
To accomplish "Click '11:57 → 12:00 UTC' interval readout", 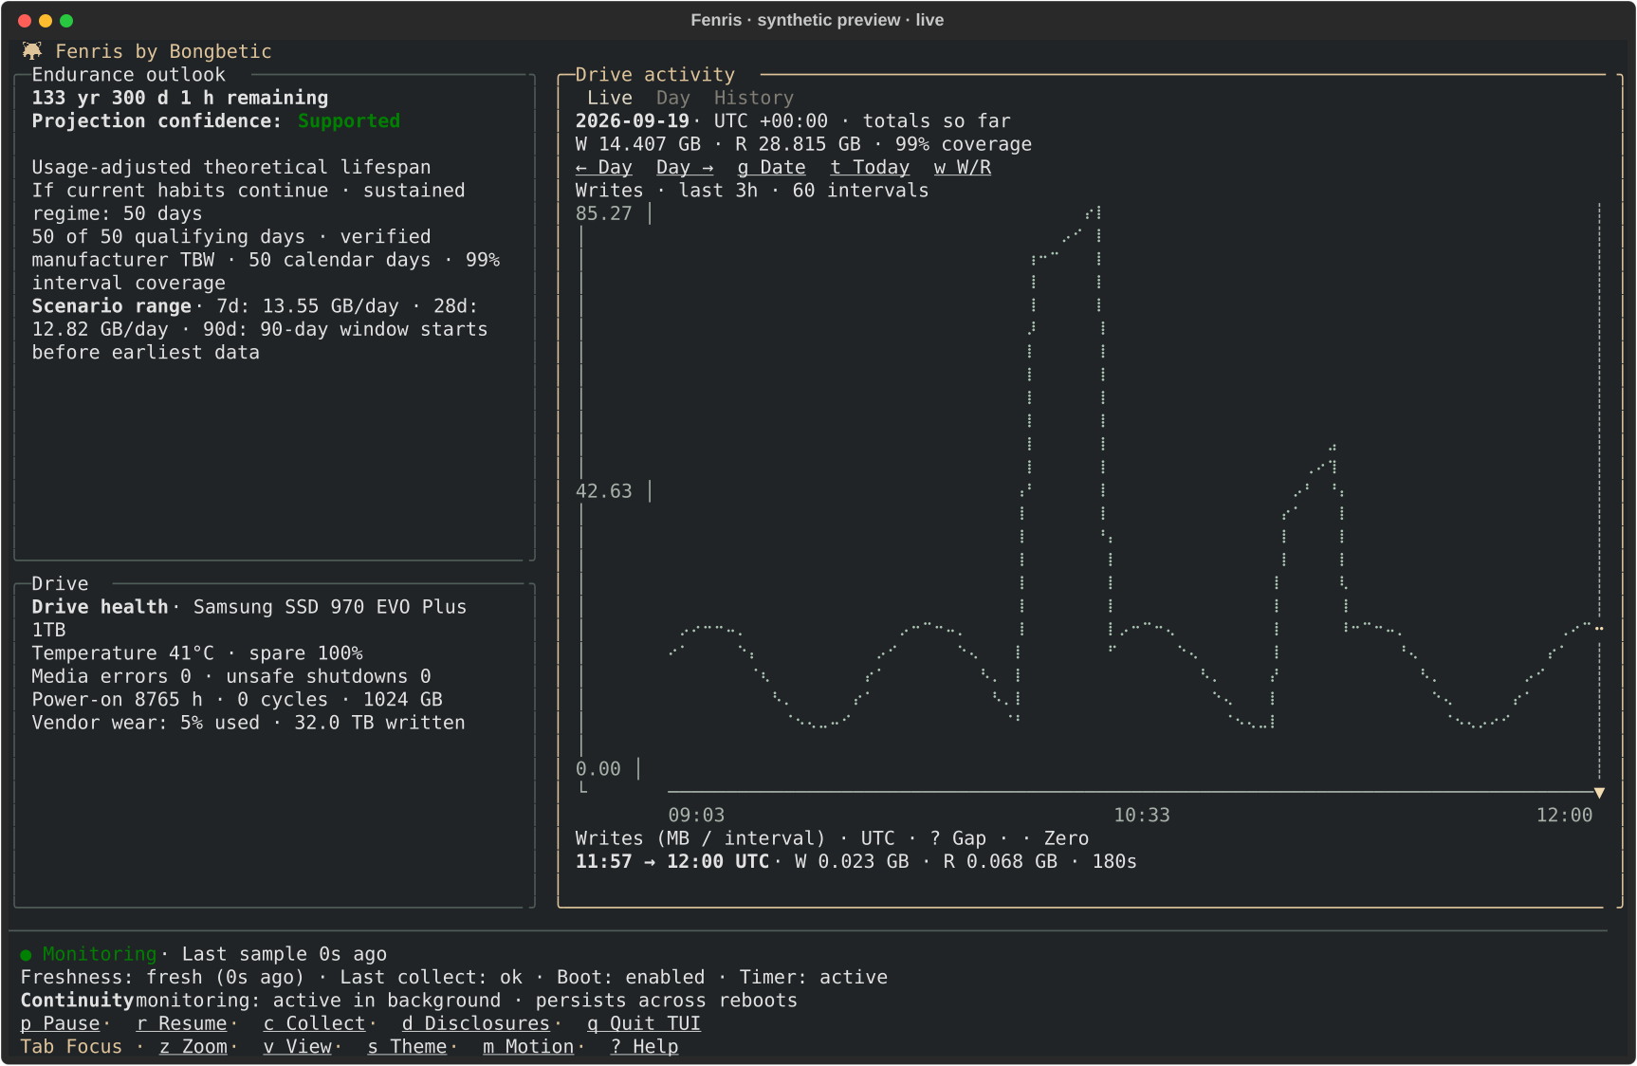I will click(672, 862).
